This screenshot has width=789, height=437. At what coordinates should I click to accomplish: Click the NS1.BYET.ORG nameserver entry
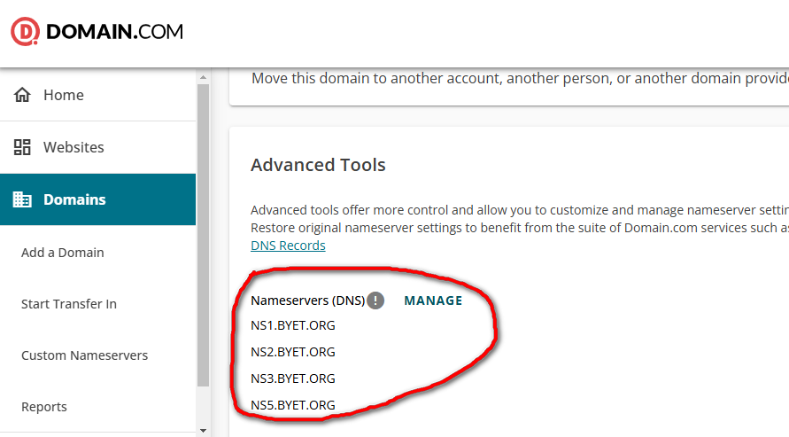293,325
